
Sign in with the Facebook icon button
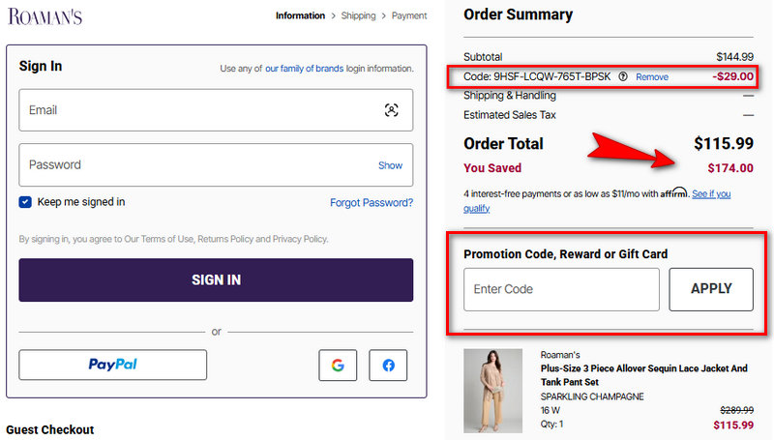388,365
